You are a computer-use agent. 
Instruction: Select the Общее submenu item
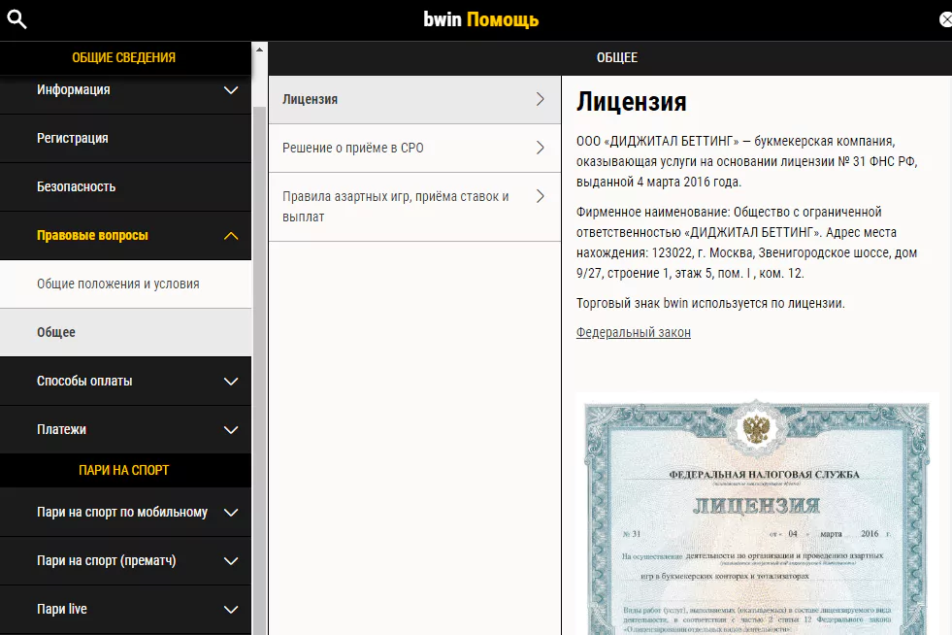click(126, 332)
